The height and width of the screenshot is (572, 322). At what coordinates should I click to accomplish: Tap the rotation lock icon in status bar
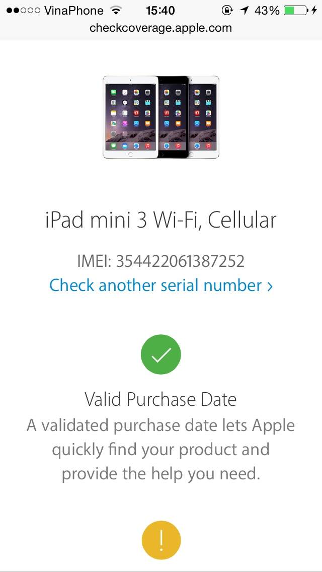pos(227,11)
